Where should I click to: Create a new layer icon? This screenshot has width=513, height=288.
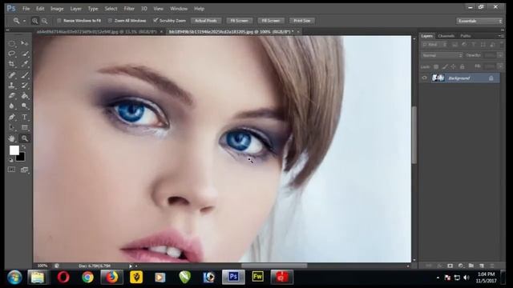point(482,266)
